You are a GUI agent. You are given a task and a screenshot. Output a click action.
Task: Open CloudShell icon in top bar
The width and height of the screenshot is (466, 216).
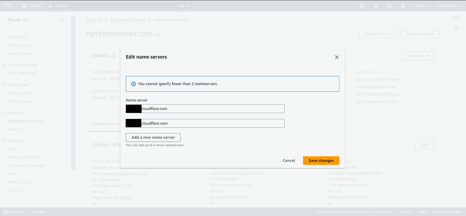(x=362, y=6)
